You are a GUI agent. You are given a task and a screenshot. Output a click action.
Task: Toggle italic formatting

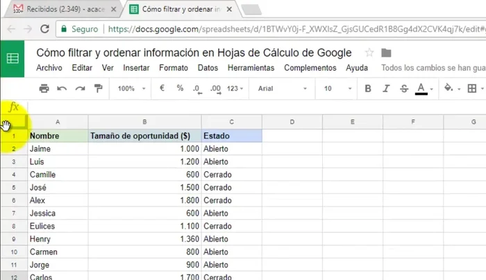[x=386, y=89]
